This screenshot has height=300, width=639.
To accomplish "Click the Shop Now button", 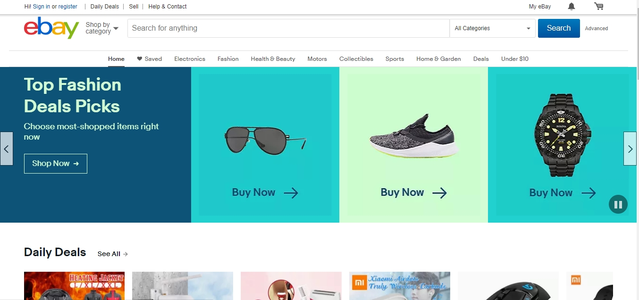I will point(56,164).
